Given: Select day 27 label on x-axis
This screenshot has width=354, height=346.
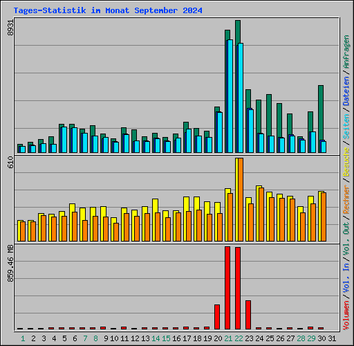Looking at the screenshot, I should click(x=290, y=338).
